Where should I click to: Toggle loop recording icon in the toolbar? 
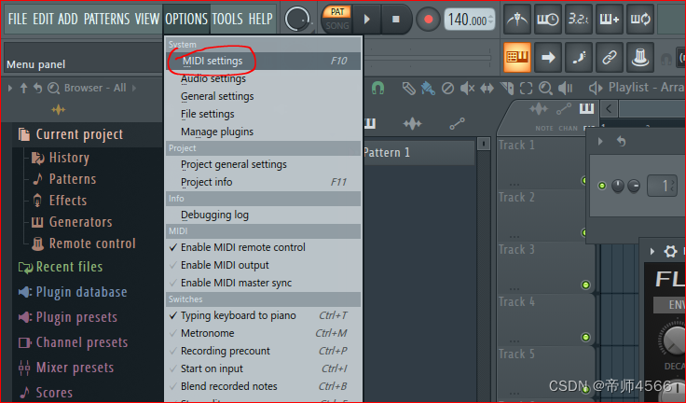(x=640, y=20)
